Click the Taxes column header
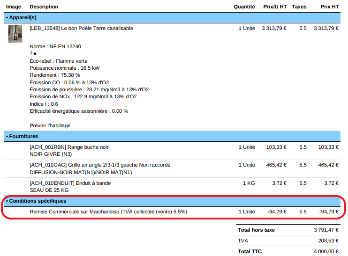The width and height of the screenshot is (348, 256). coord(299,7)
